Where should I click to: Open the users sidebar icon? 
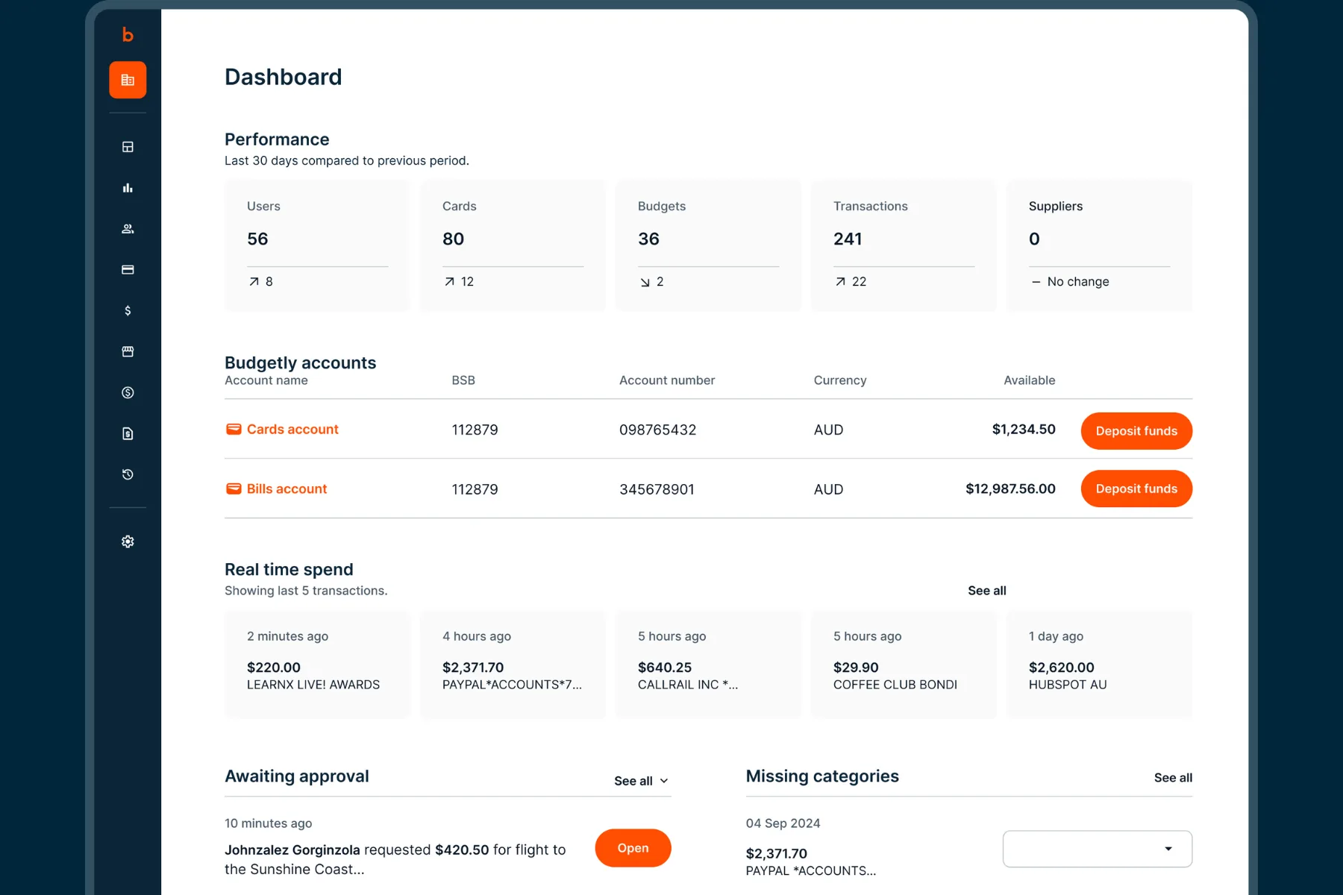(x=128, y=229)
